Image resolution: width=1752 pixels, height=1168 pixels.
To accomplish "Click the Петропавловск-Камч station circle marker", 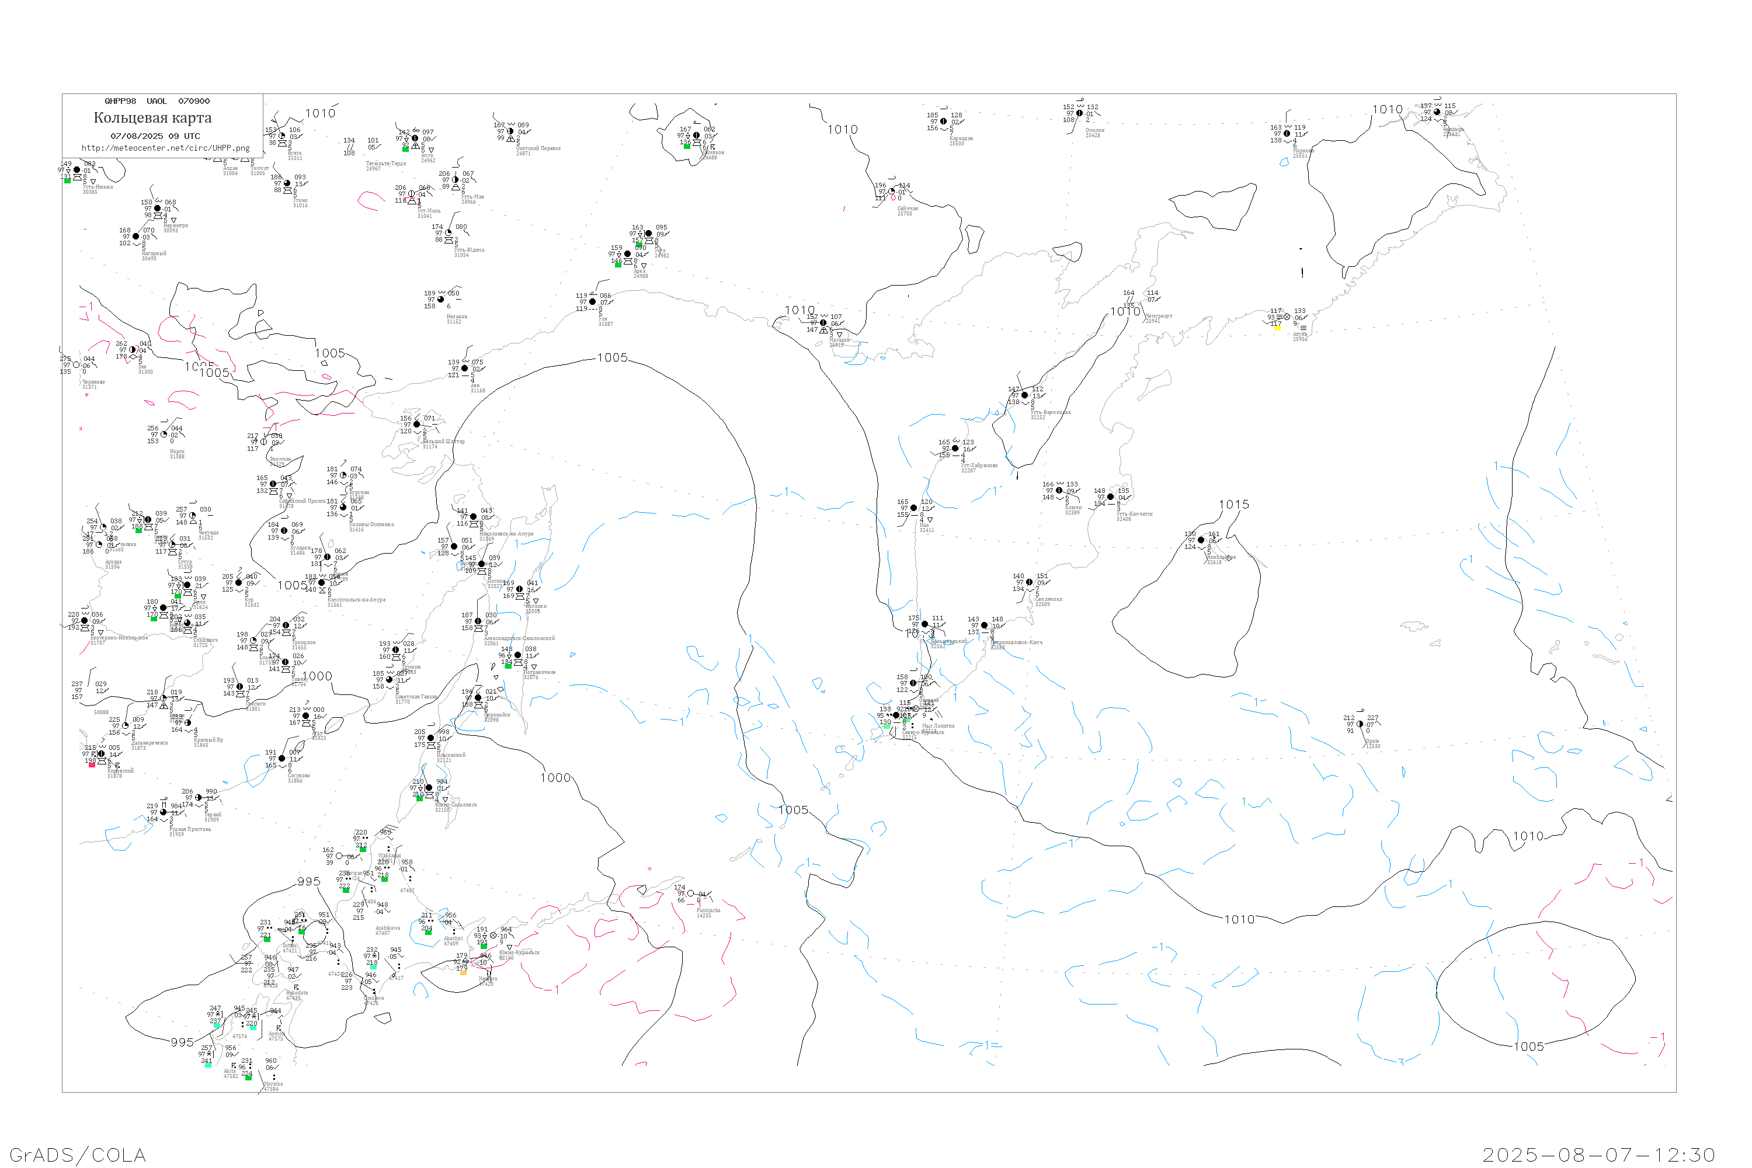I will tap(984, 625).
